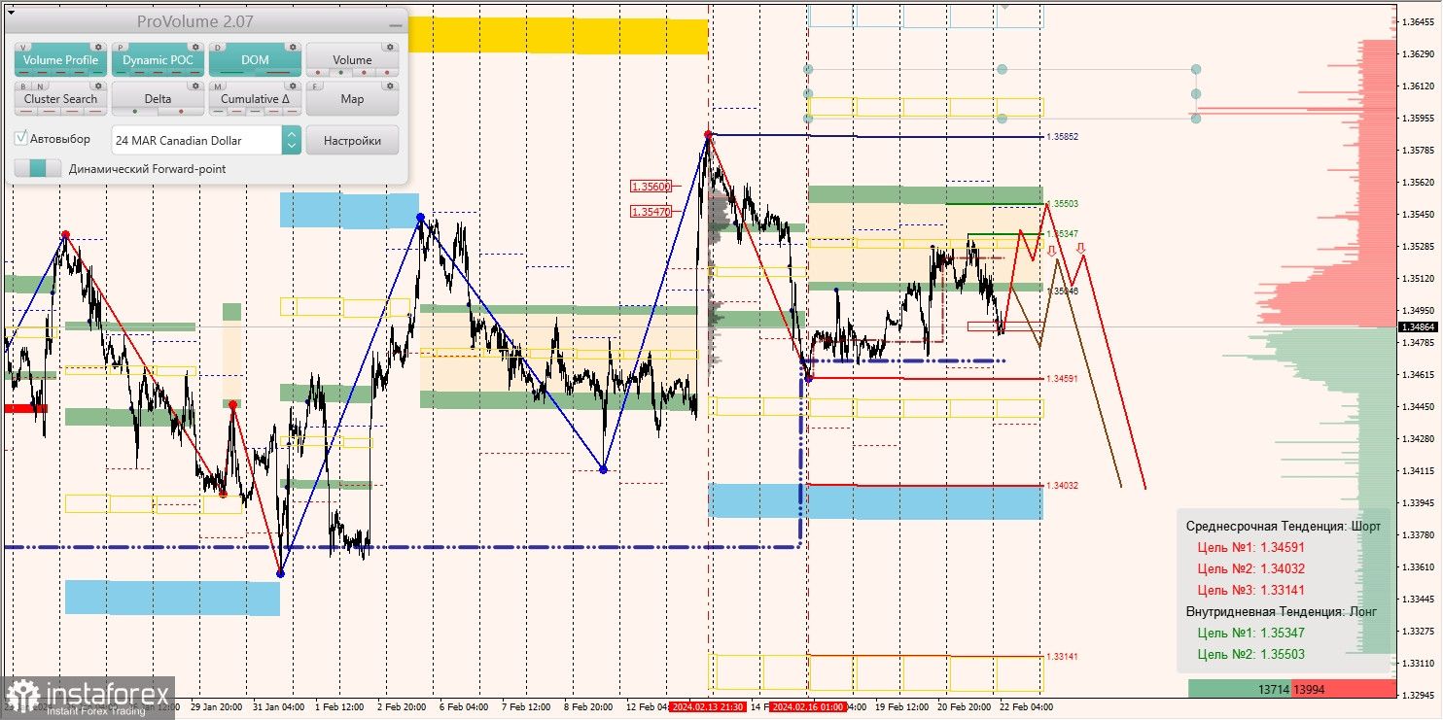The height and width of the screenshot is (720, 1443).
Task: Click the 1.35503 green level label
Action: (x=1064, y=204)
